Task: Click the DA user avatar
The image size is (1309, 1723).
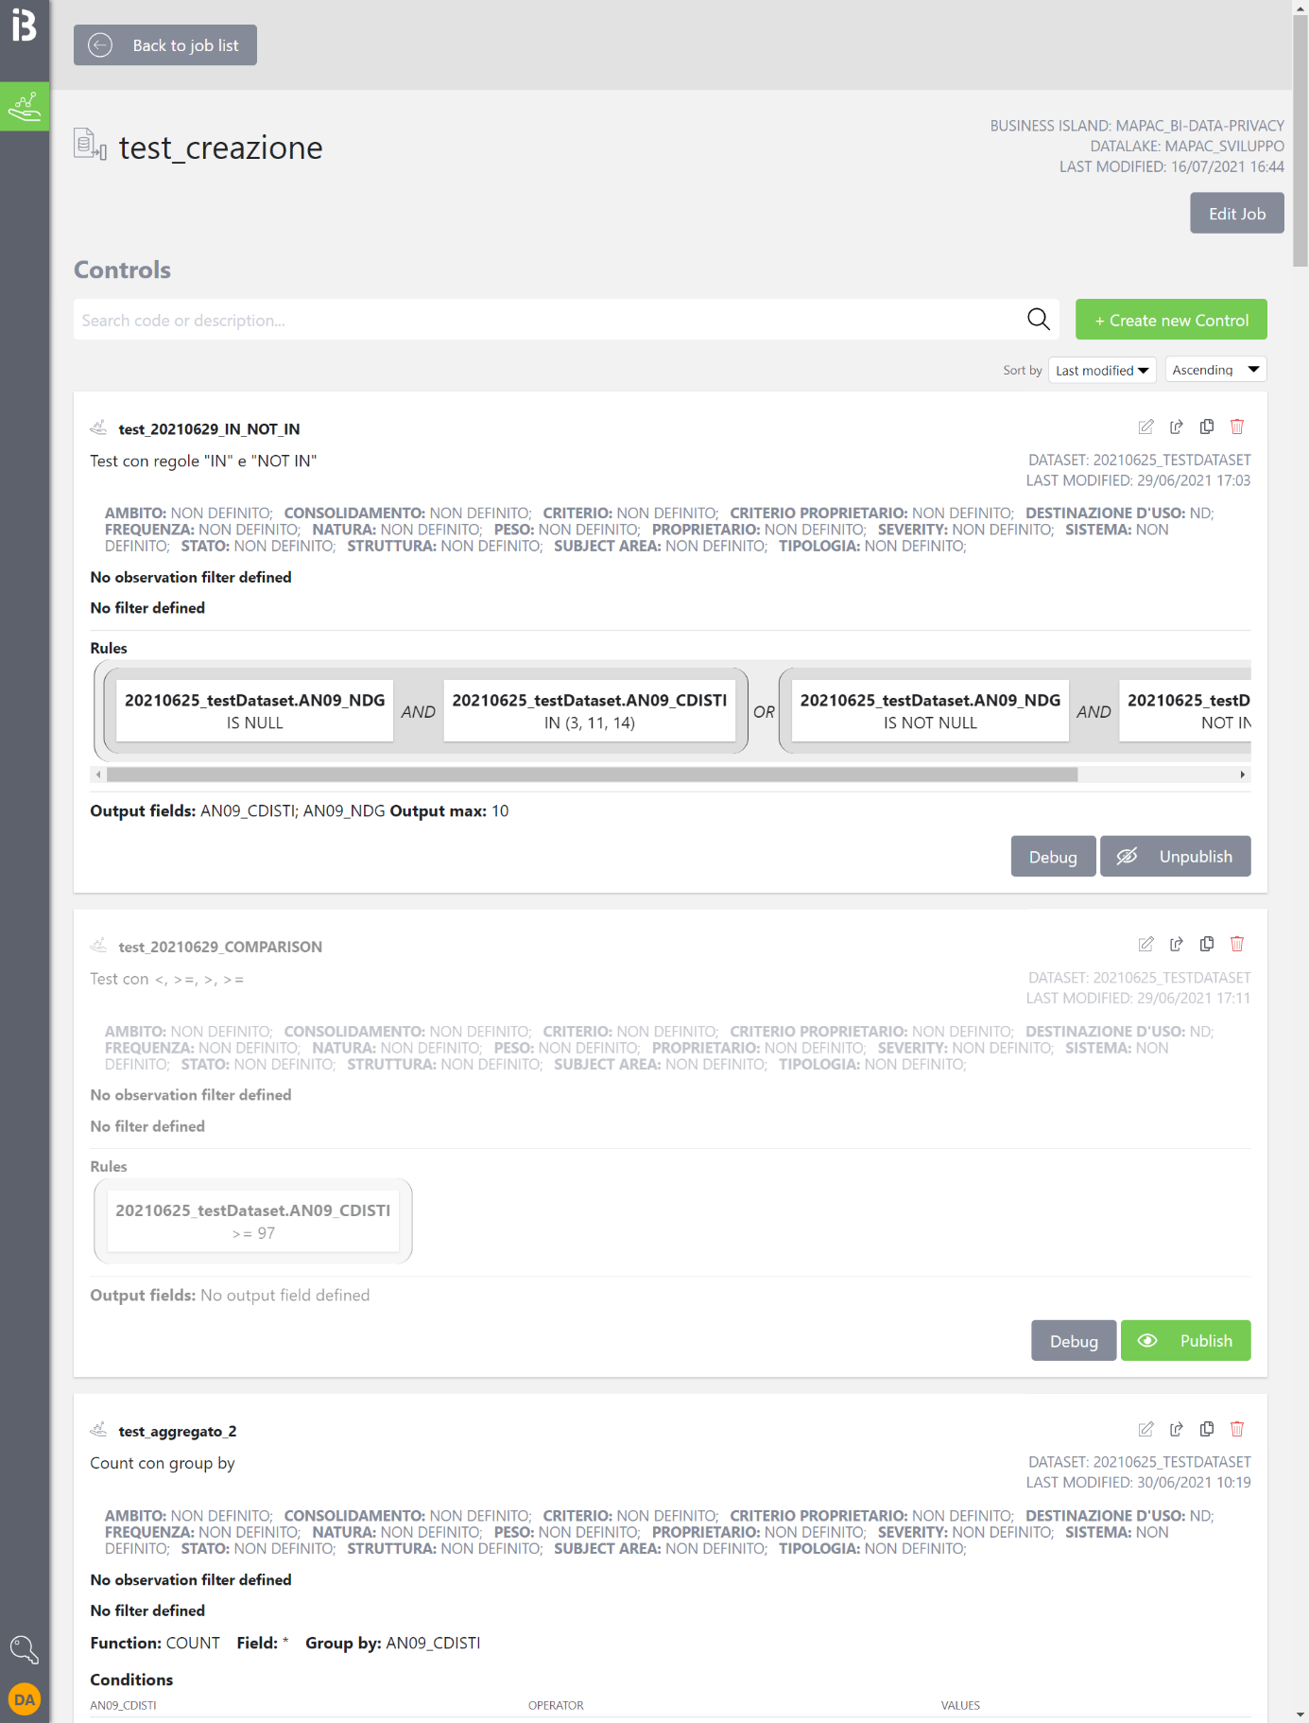Action: [x=25, y=1699]
